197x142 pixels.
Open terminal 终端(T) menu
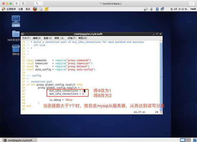point(72,38)
